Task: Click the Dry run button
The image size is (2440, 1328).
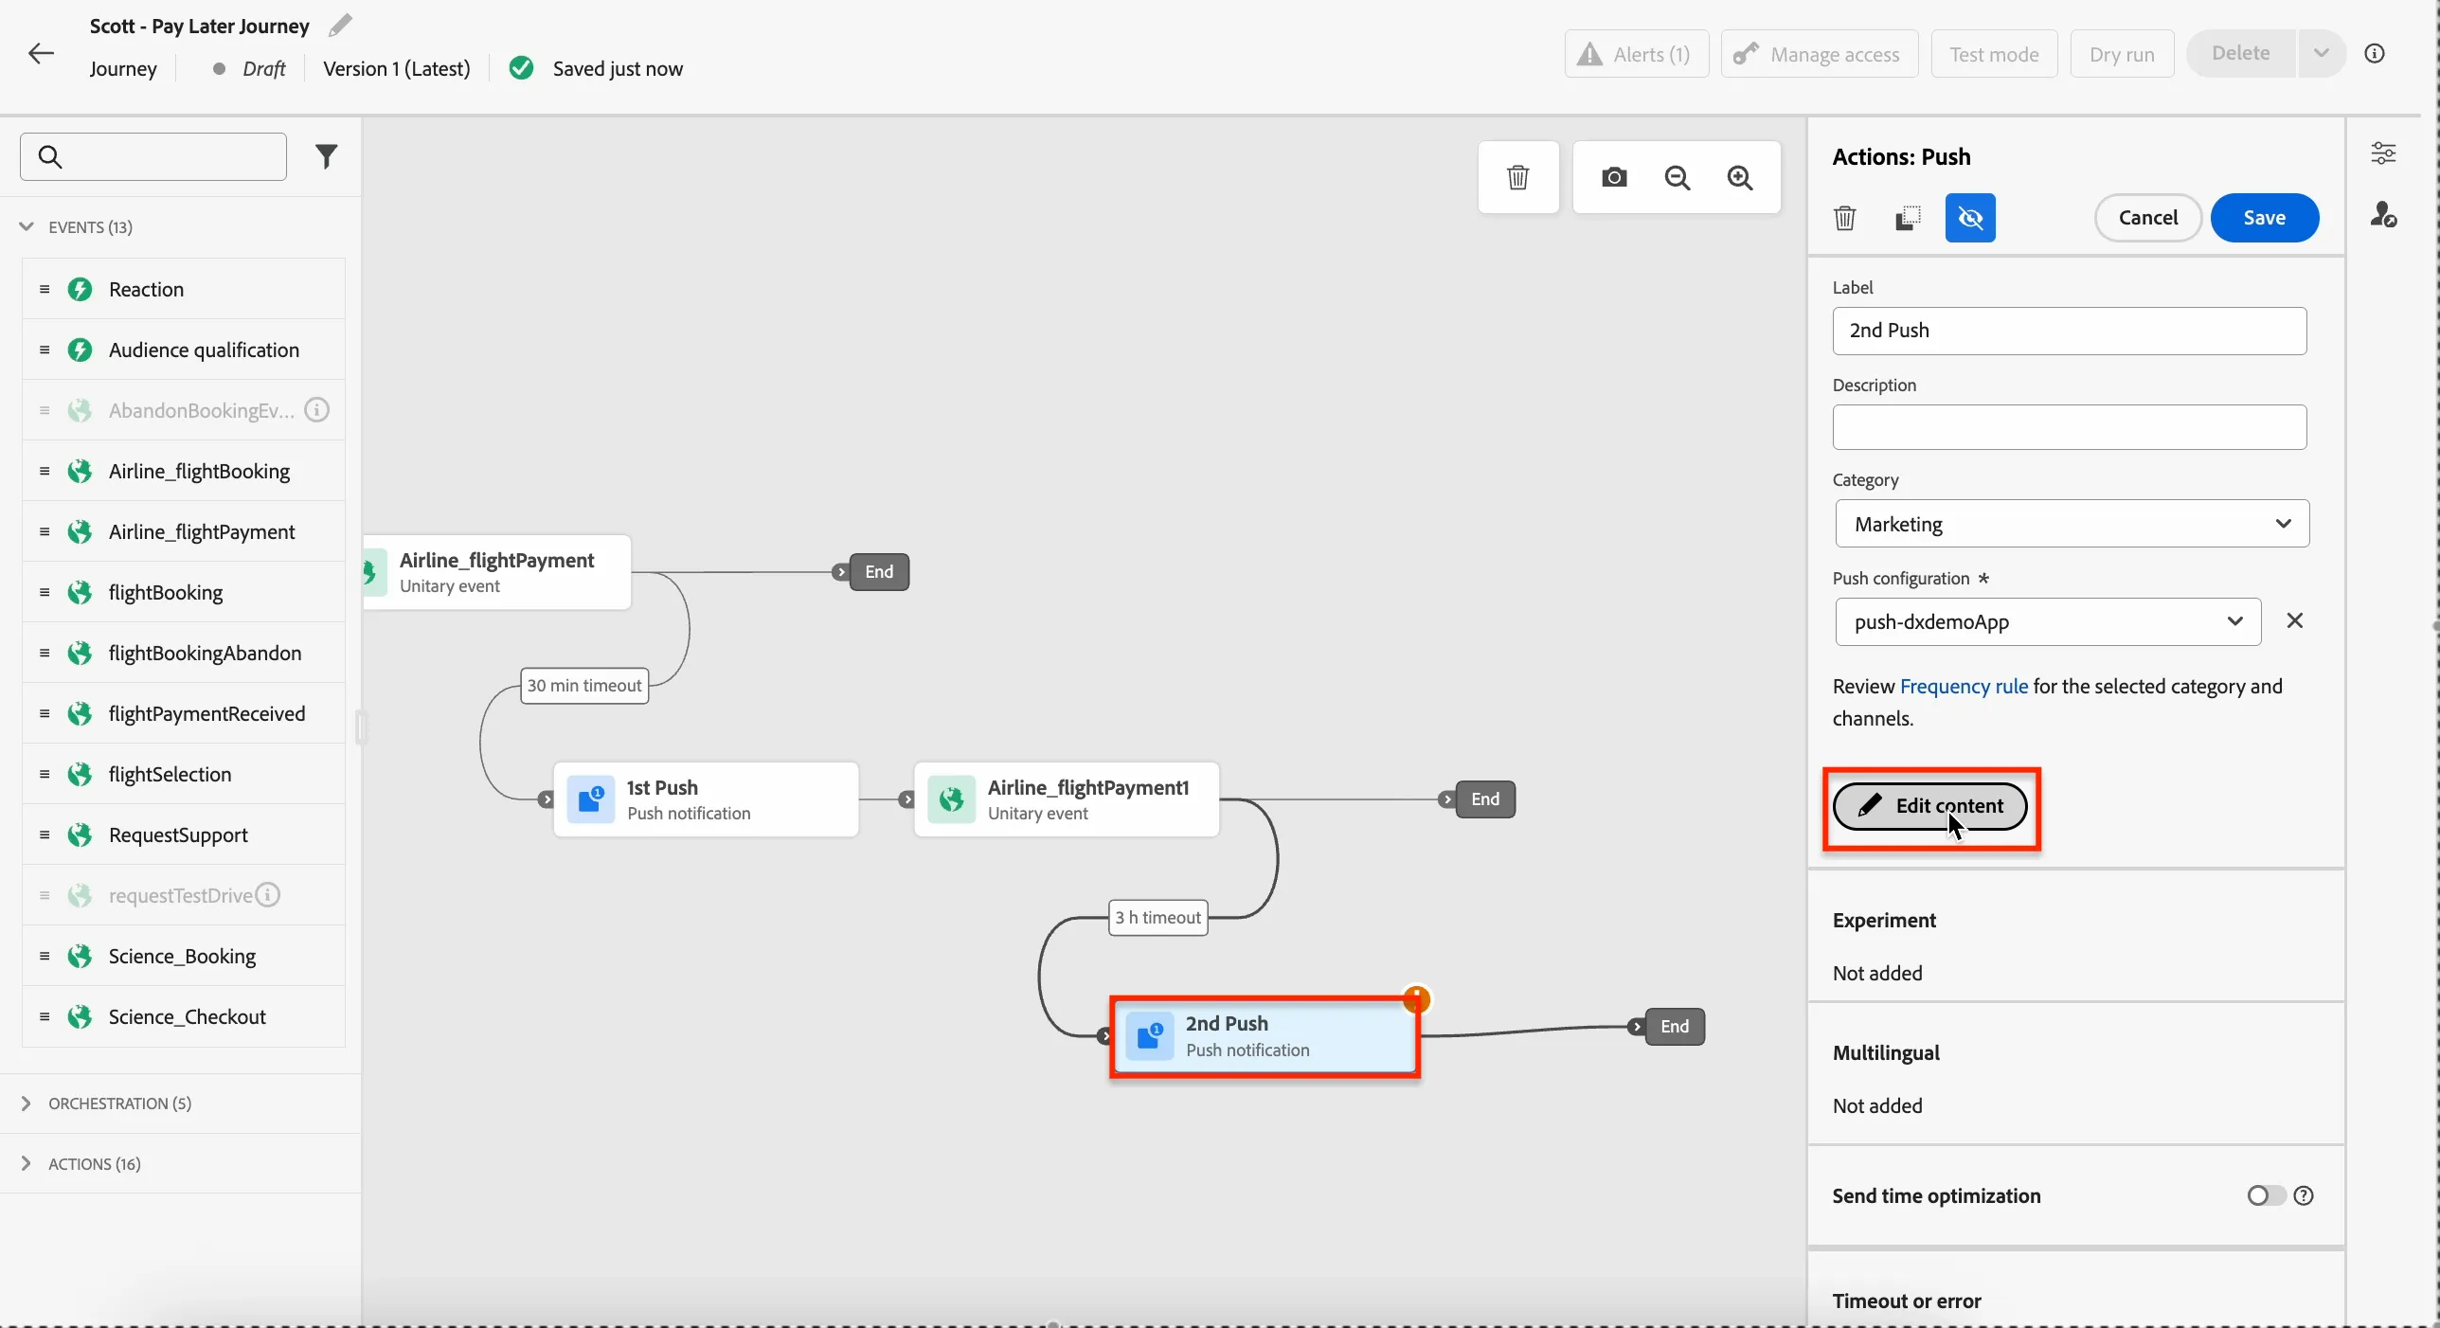Action: click(x=2122, y=54)
